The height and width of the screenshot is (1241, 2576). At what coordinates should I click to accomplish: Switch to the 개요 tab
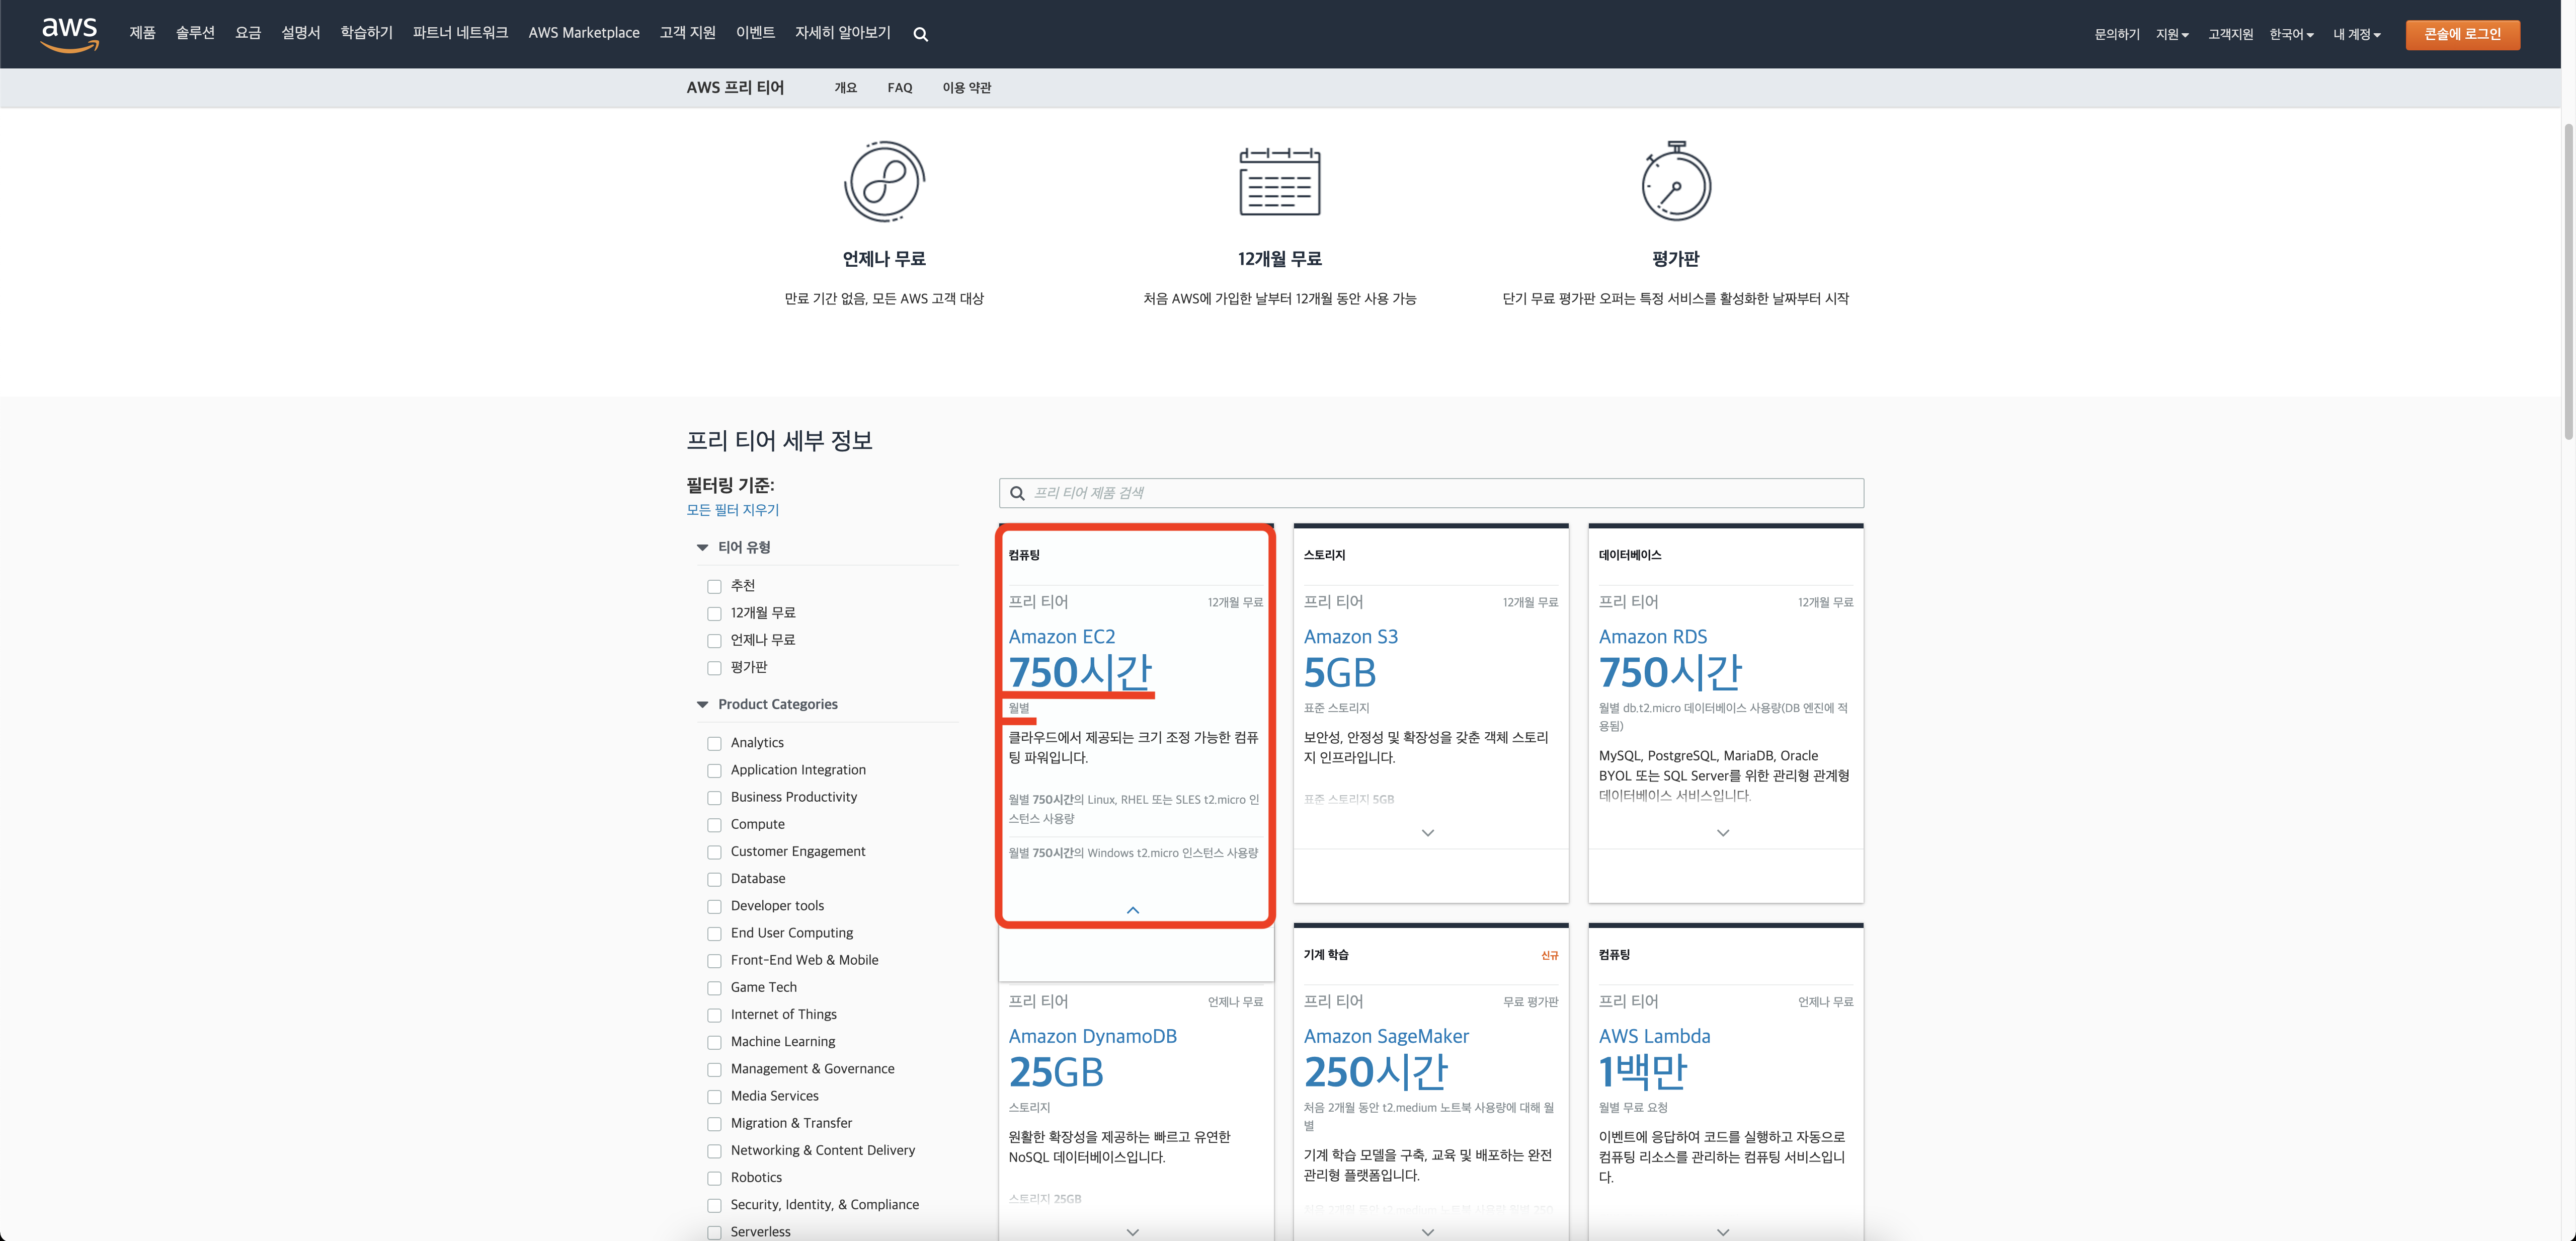(845, 88)
